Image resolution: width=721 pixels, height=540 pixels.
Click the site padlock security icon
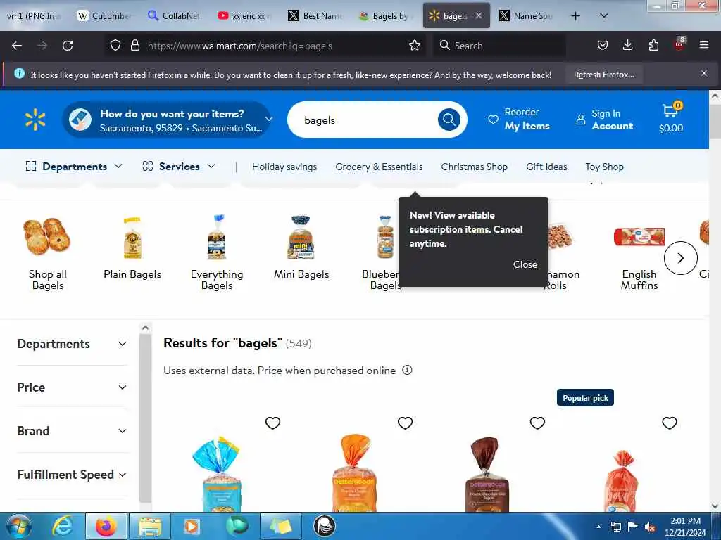[134, 46]
